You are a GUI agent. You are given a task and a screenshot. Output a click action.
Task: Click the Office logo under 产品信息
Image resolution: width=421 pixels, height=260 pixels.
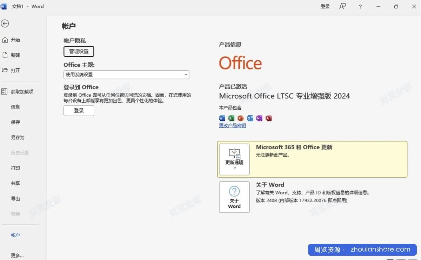click(240, 63)
